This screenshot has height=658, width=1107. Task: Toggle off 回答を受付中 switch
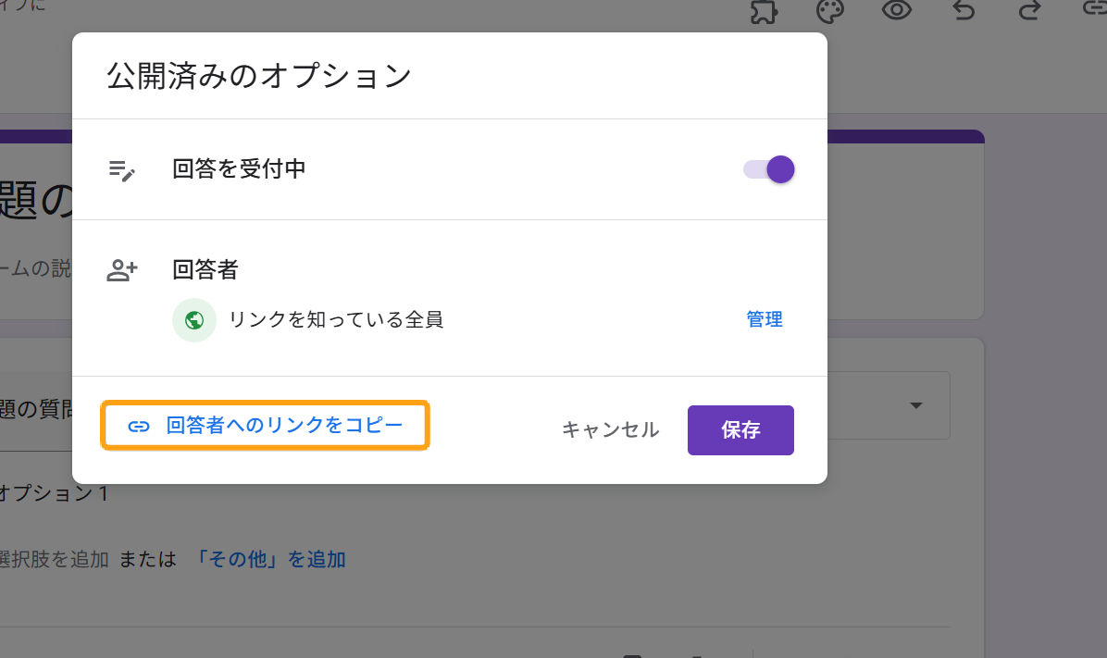(769, 169)
